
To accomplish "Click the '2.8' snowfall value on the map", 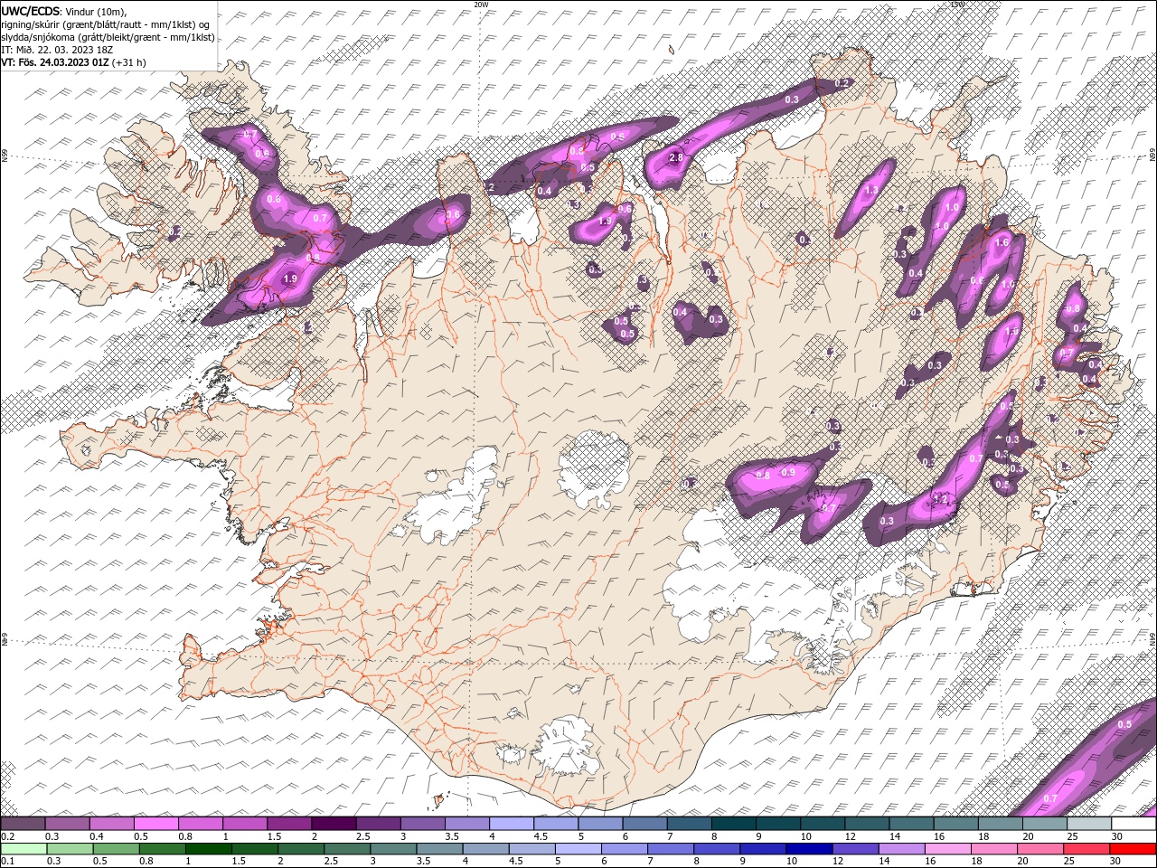I will pyautogui.click(x=675, y=158).
